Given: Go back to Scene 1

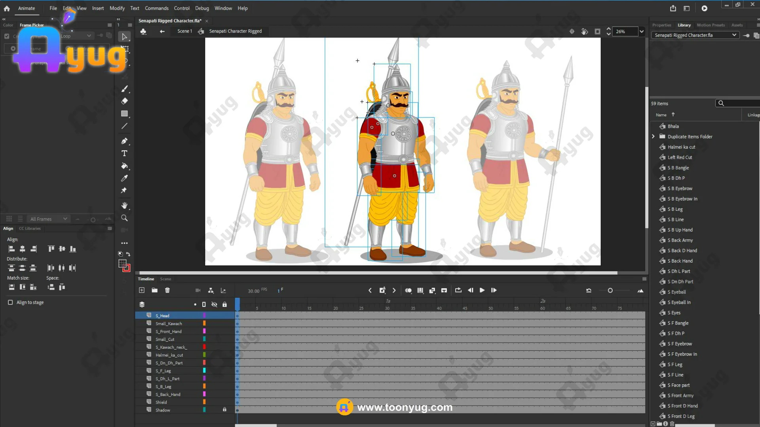Looking at the screenshot, I should (x=184, y=31).
